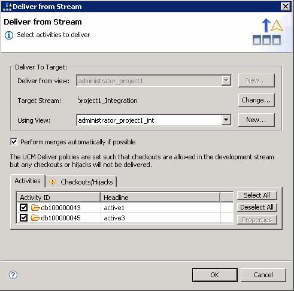Switch to the Checkouts/Hijacks tab
Image resolution: width=294 pixels, height=291 pixels.
point(81,181)
